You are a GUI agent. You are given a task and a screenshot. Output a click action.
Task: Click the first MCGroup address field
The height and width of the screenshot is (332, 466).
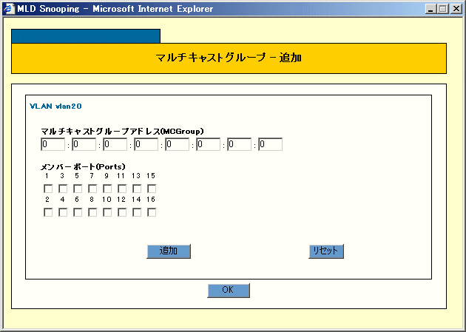tap(53, 144)
